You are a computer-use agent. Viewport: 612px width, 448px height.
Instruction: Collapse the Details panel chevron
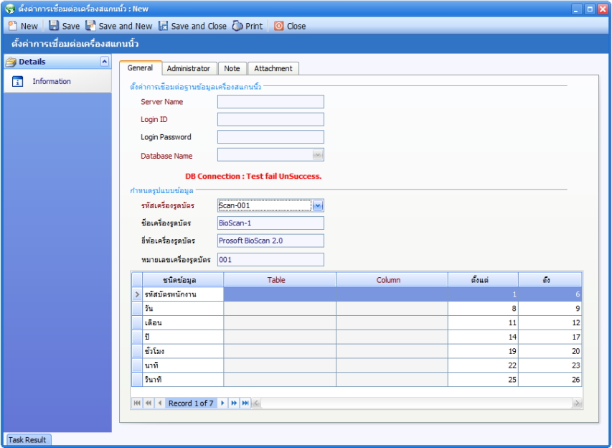click(x=104, y=61)
